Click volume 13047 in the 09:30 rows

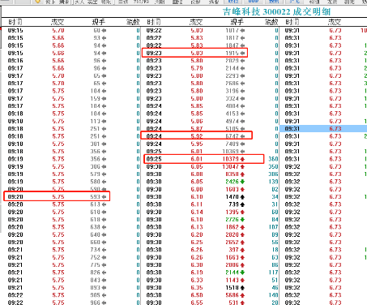pyautogui.click(x=231, y=166)
